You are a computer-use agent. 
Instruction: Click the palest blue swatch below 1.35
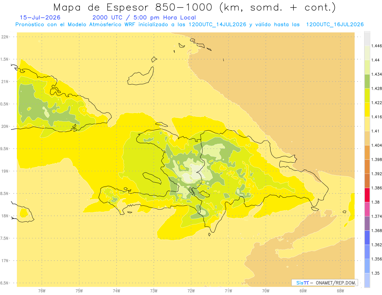tap(367, 280)
